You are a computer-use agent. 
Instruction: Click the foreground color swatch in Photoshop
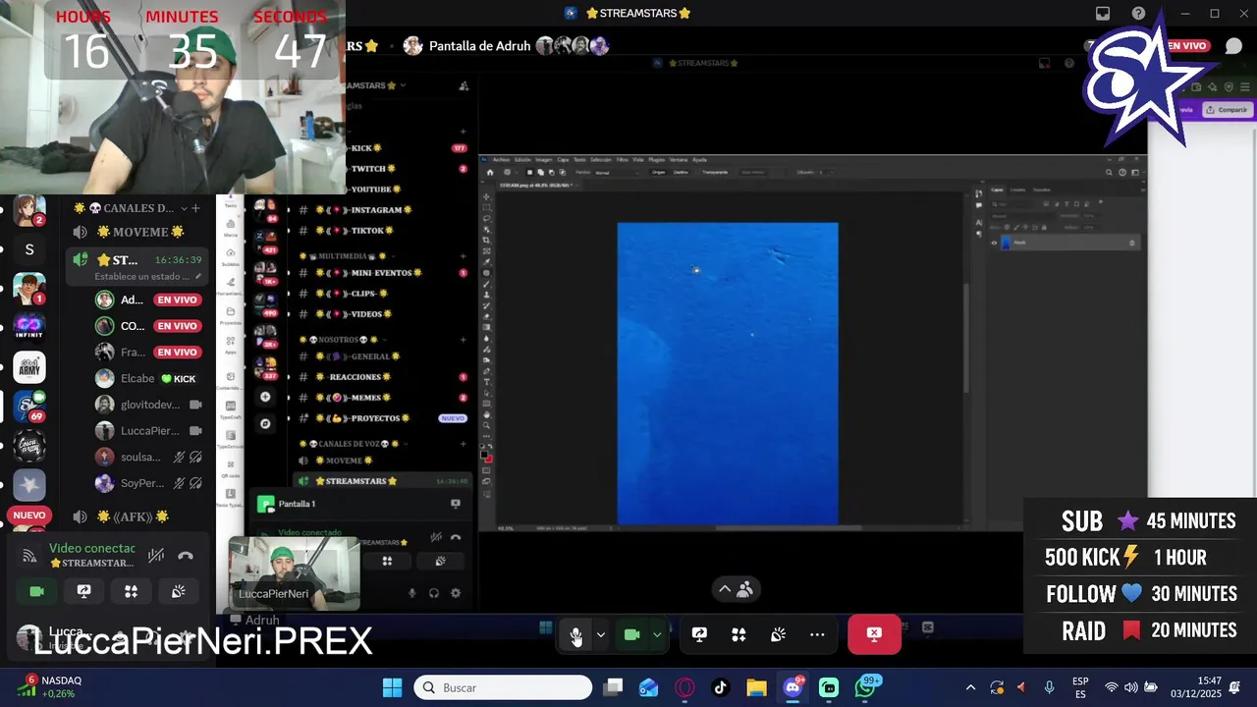click(485, 454)
